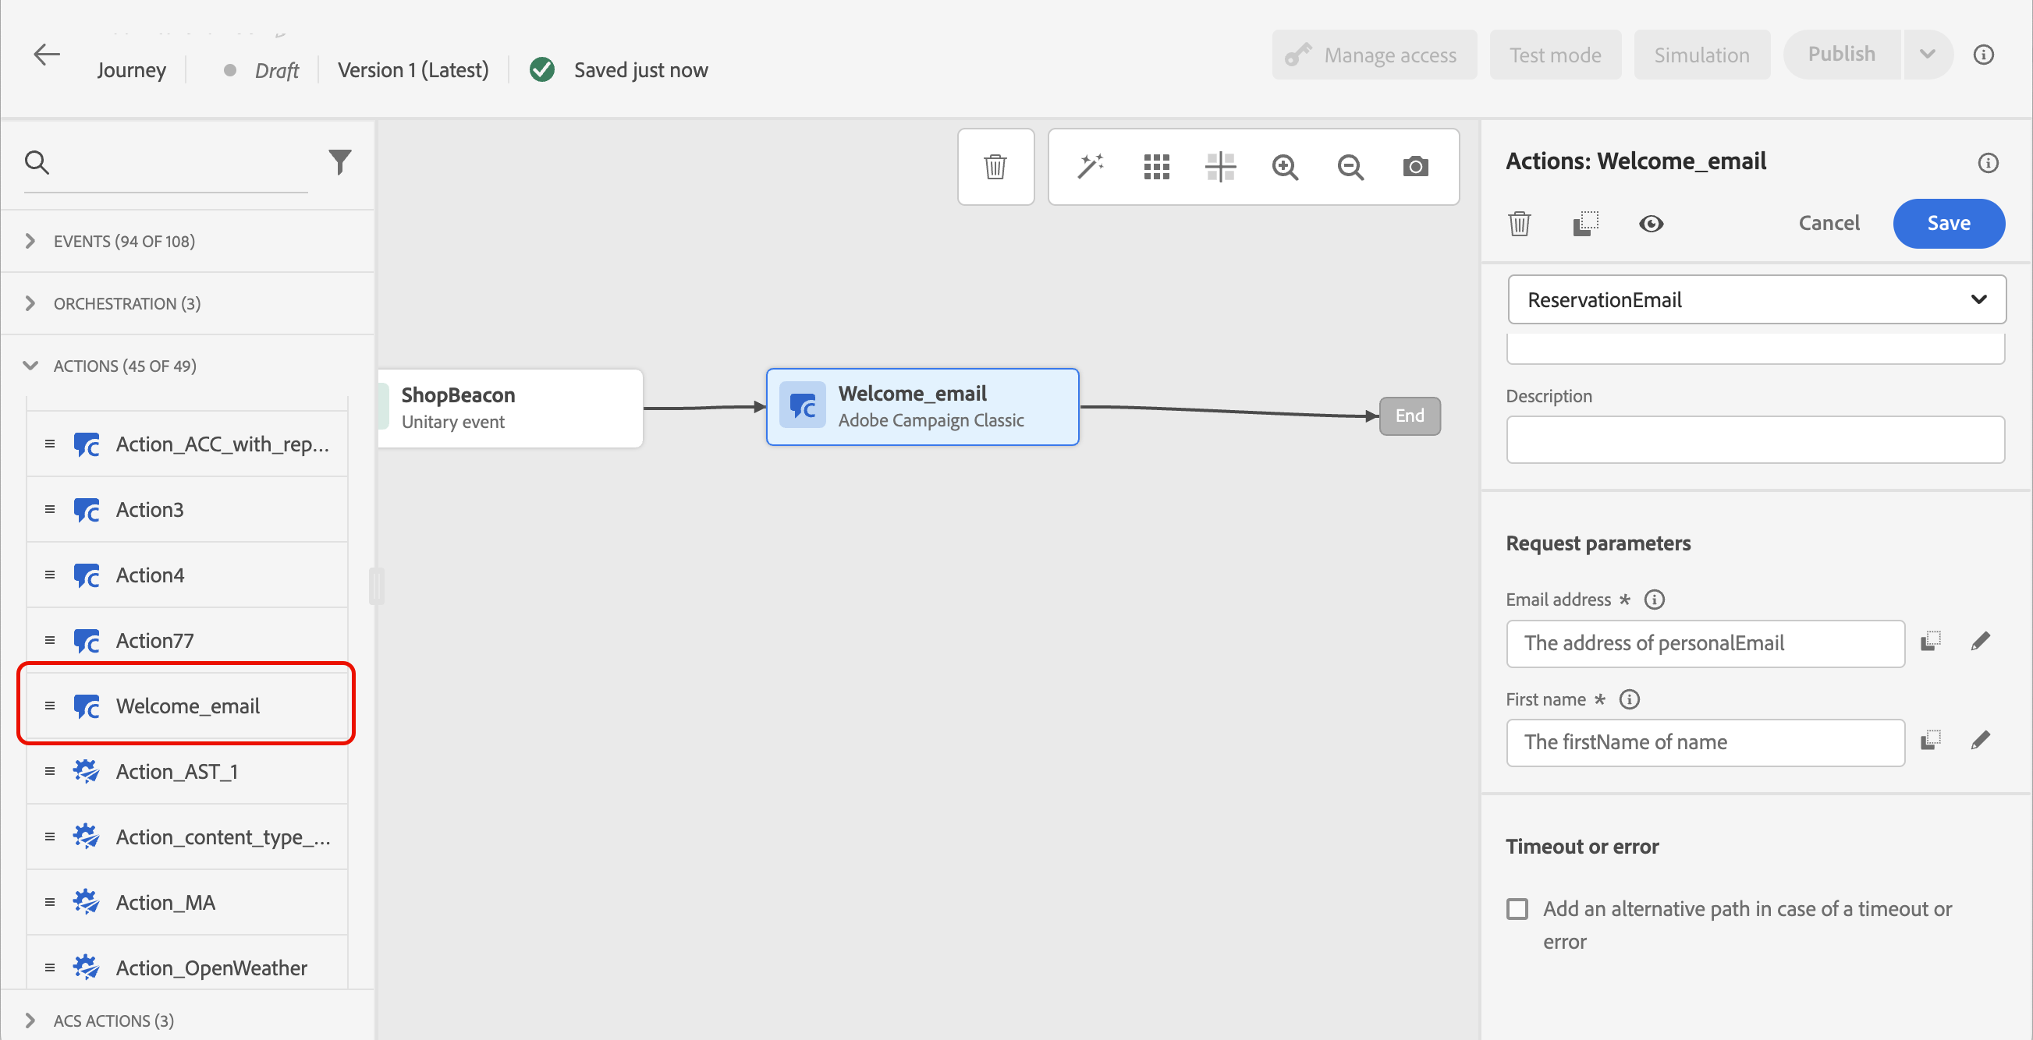Image resolution: width=2033 pixels, height=1040 pixels.
Task: Select the Welcome_email action in the palette
Action: (187, 706)
